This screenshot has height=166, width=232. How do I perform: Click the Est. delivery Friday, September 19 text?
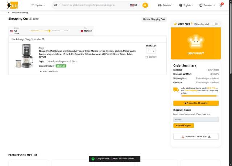click(x=28, y=39)
